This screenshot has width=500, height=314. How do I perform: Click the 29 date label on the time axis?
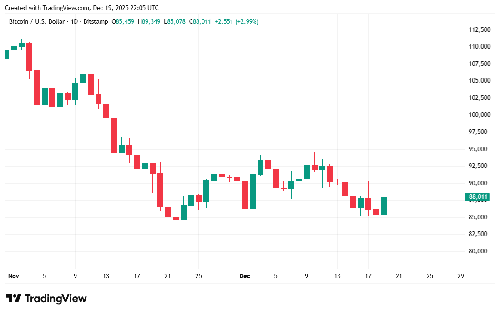[x=460, y=275]
